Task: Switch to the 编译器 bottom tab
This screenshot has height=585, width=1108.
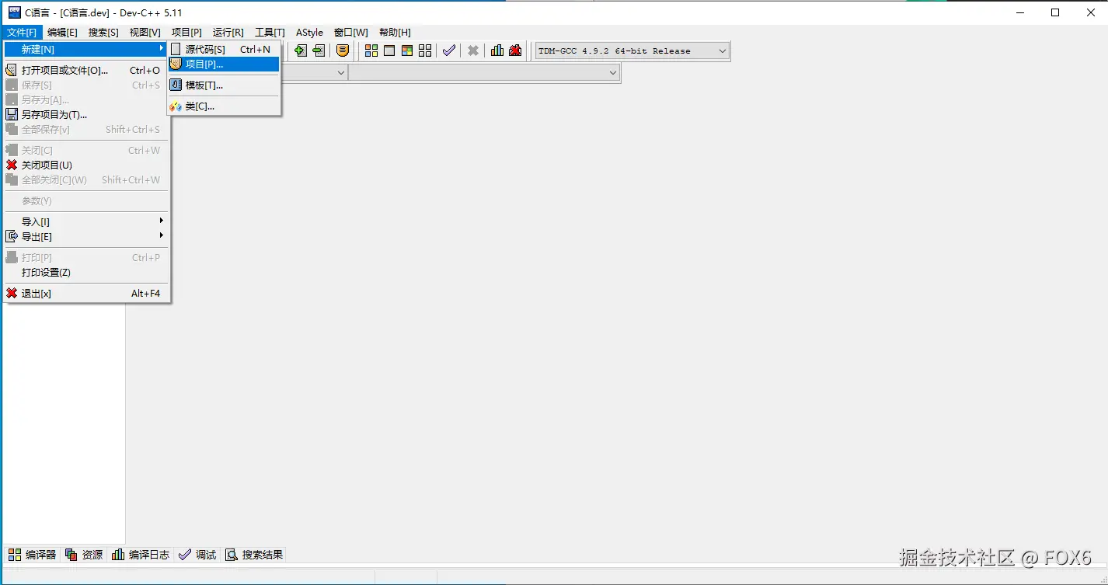Action: pos(32,555)
